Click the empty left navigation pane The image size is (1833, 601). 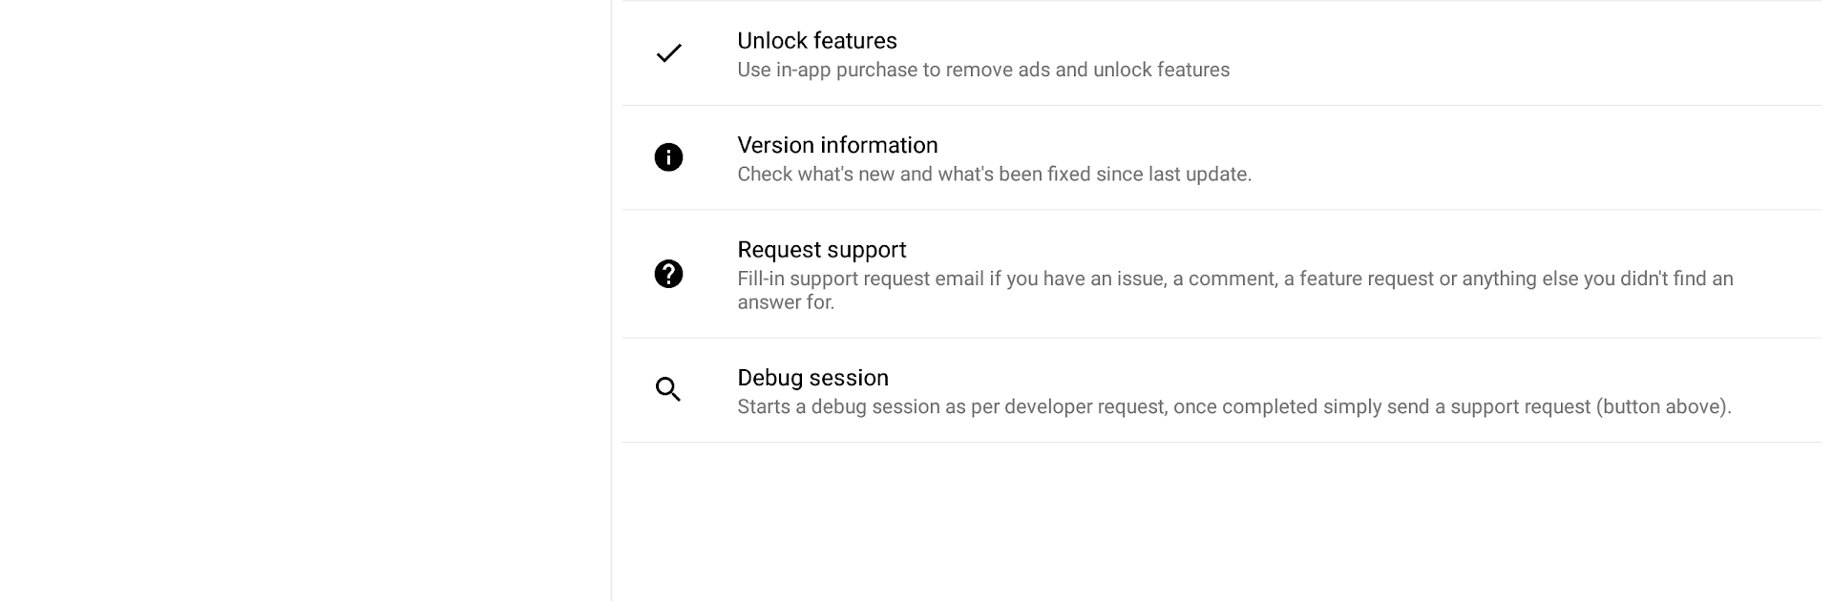[x=305, y=300]
